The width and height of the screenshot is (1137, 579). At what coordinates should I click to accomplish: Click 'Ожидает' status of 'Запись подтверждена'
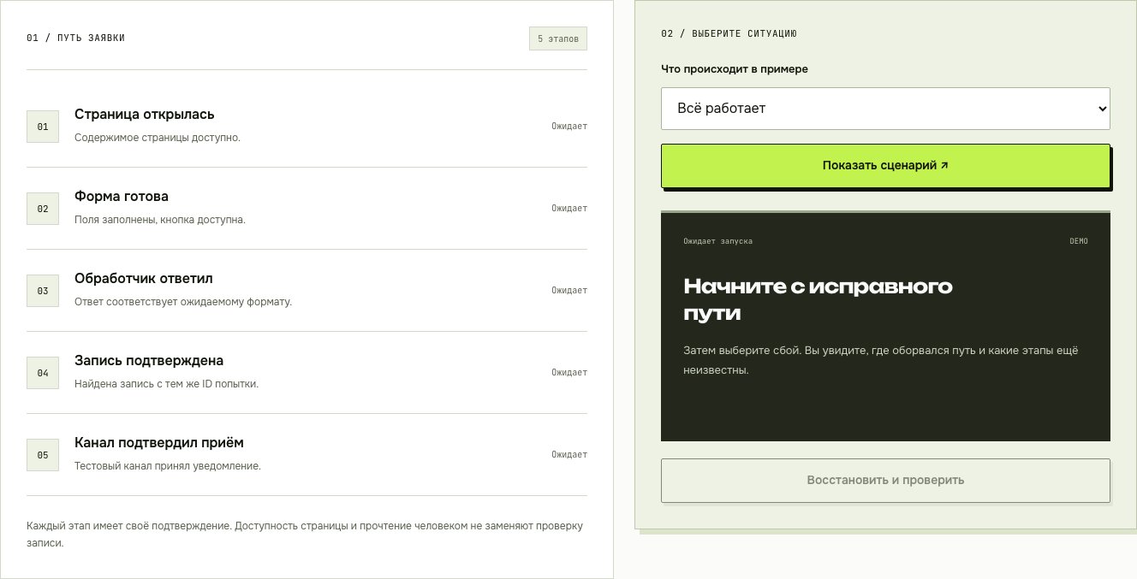coord(569,373)
